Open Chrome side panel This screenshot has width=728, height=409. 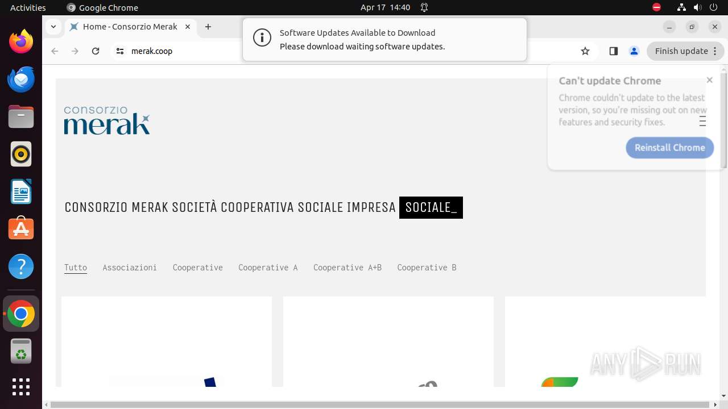613,51
